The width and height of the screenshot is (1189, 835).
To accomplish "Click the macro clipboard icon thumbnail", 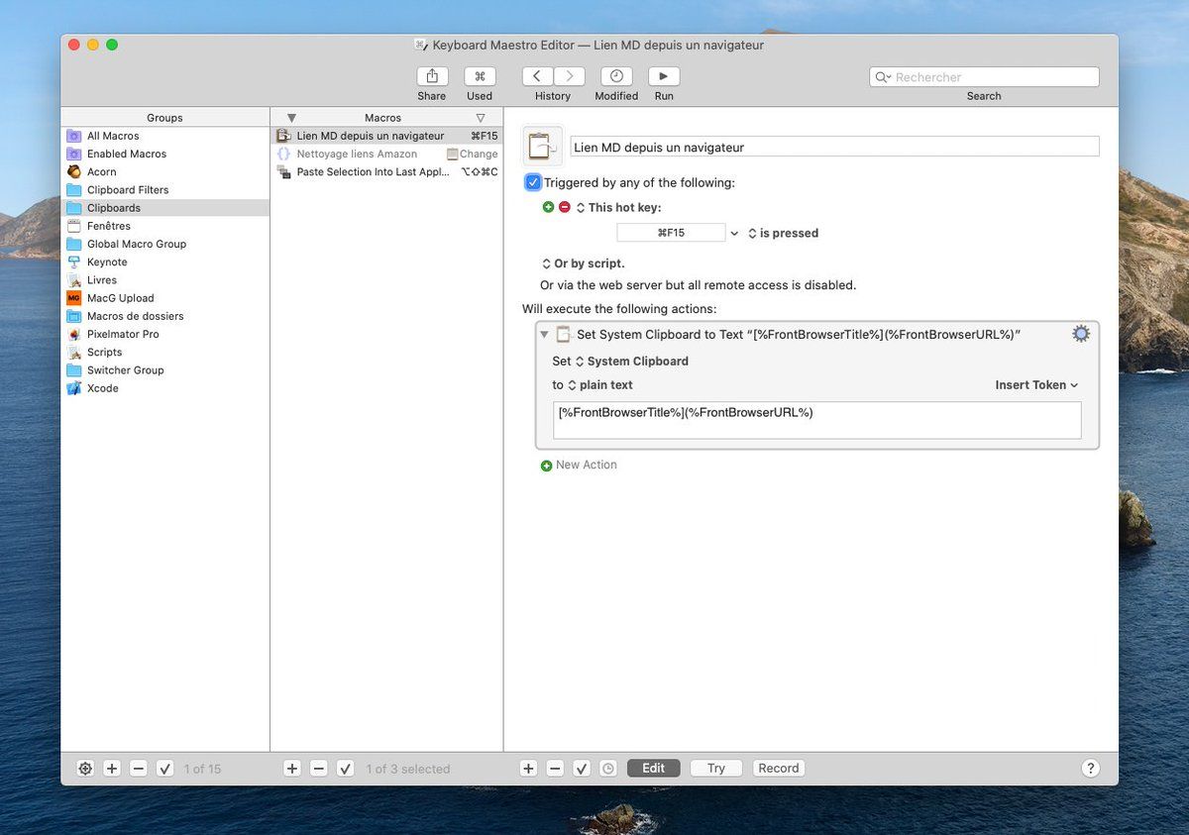I will click(542, 147).
